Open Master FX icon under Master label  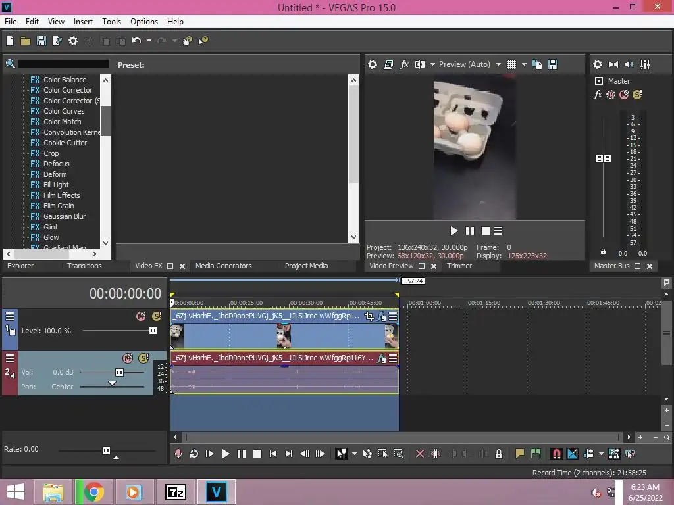598,95
